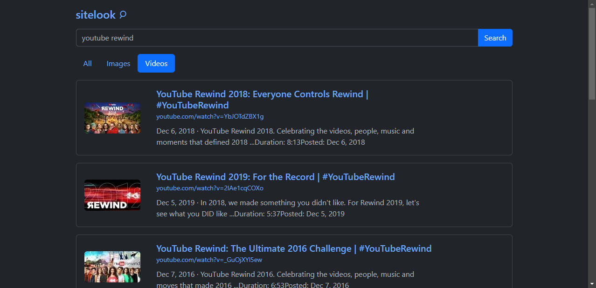Click the page vertical scrollbar thumb
Screen dimensions: 596x288
pyautogui.click(x=592, y=54)
